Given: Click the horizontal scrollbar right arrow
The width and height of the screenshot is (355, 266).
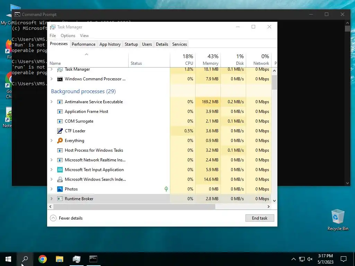Looking at the screenshot, I should point(269,207).
